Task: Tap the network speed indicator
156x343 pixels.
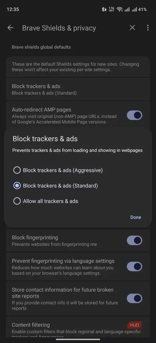Action: coord(111,9)
